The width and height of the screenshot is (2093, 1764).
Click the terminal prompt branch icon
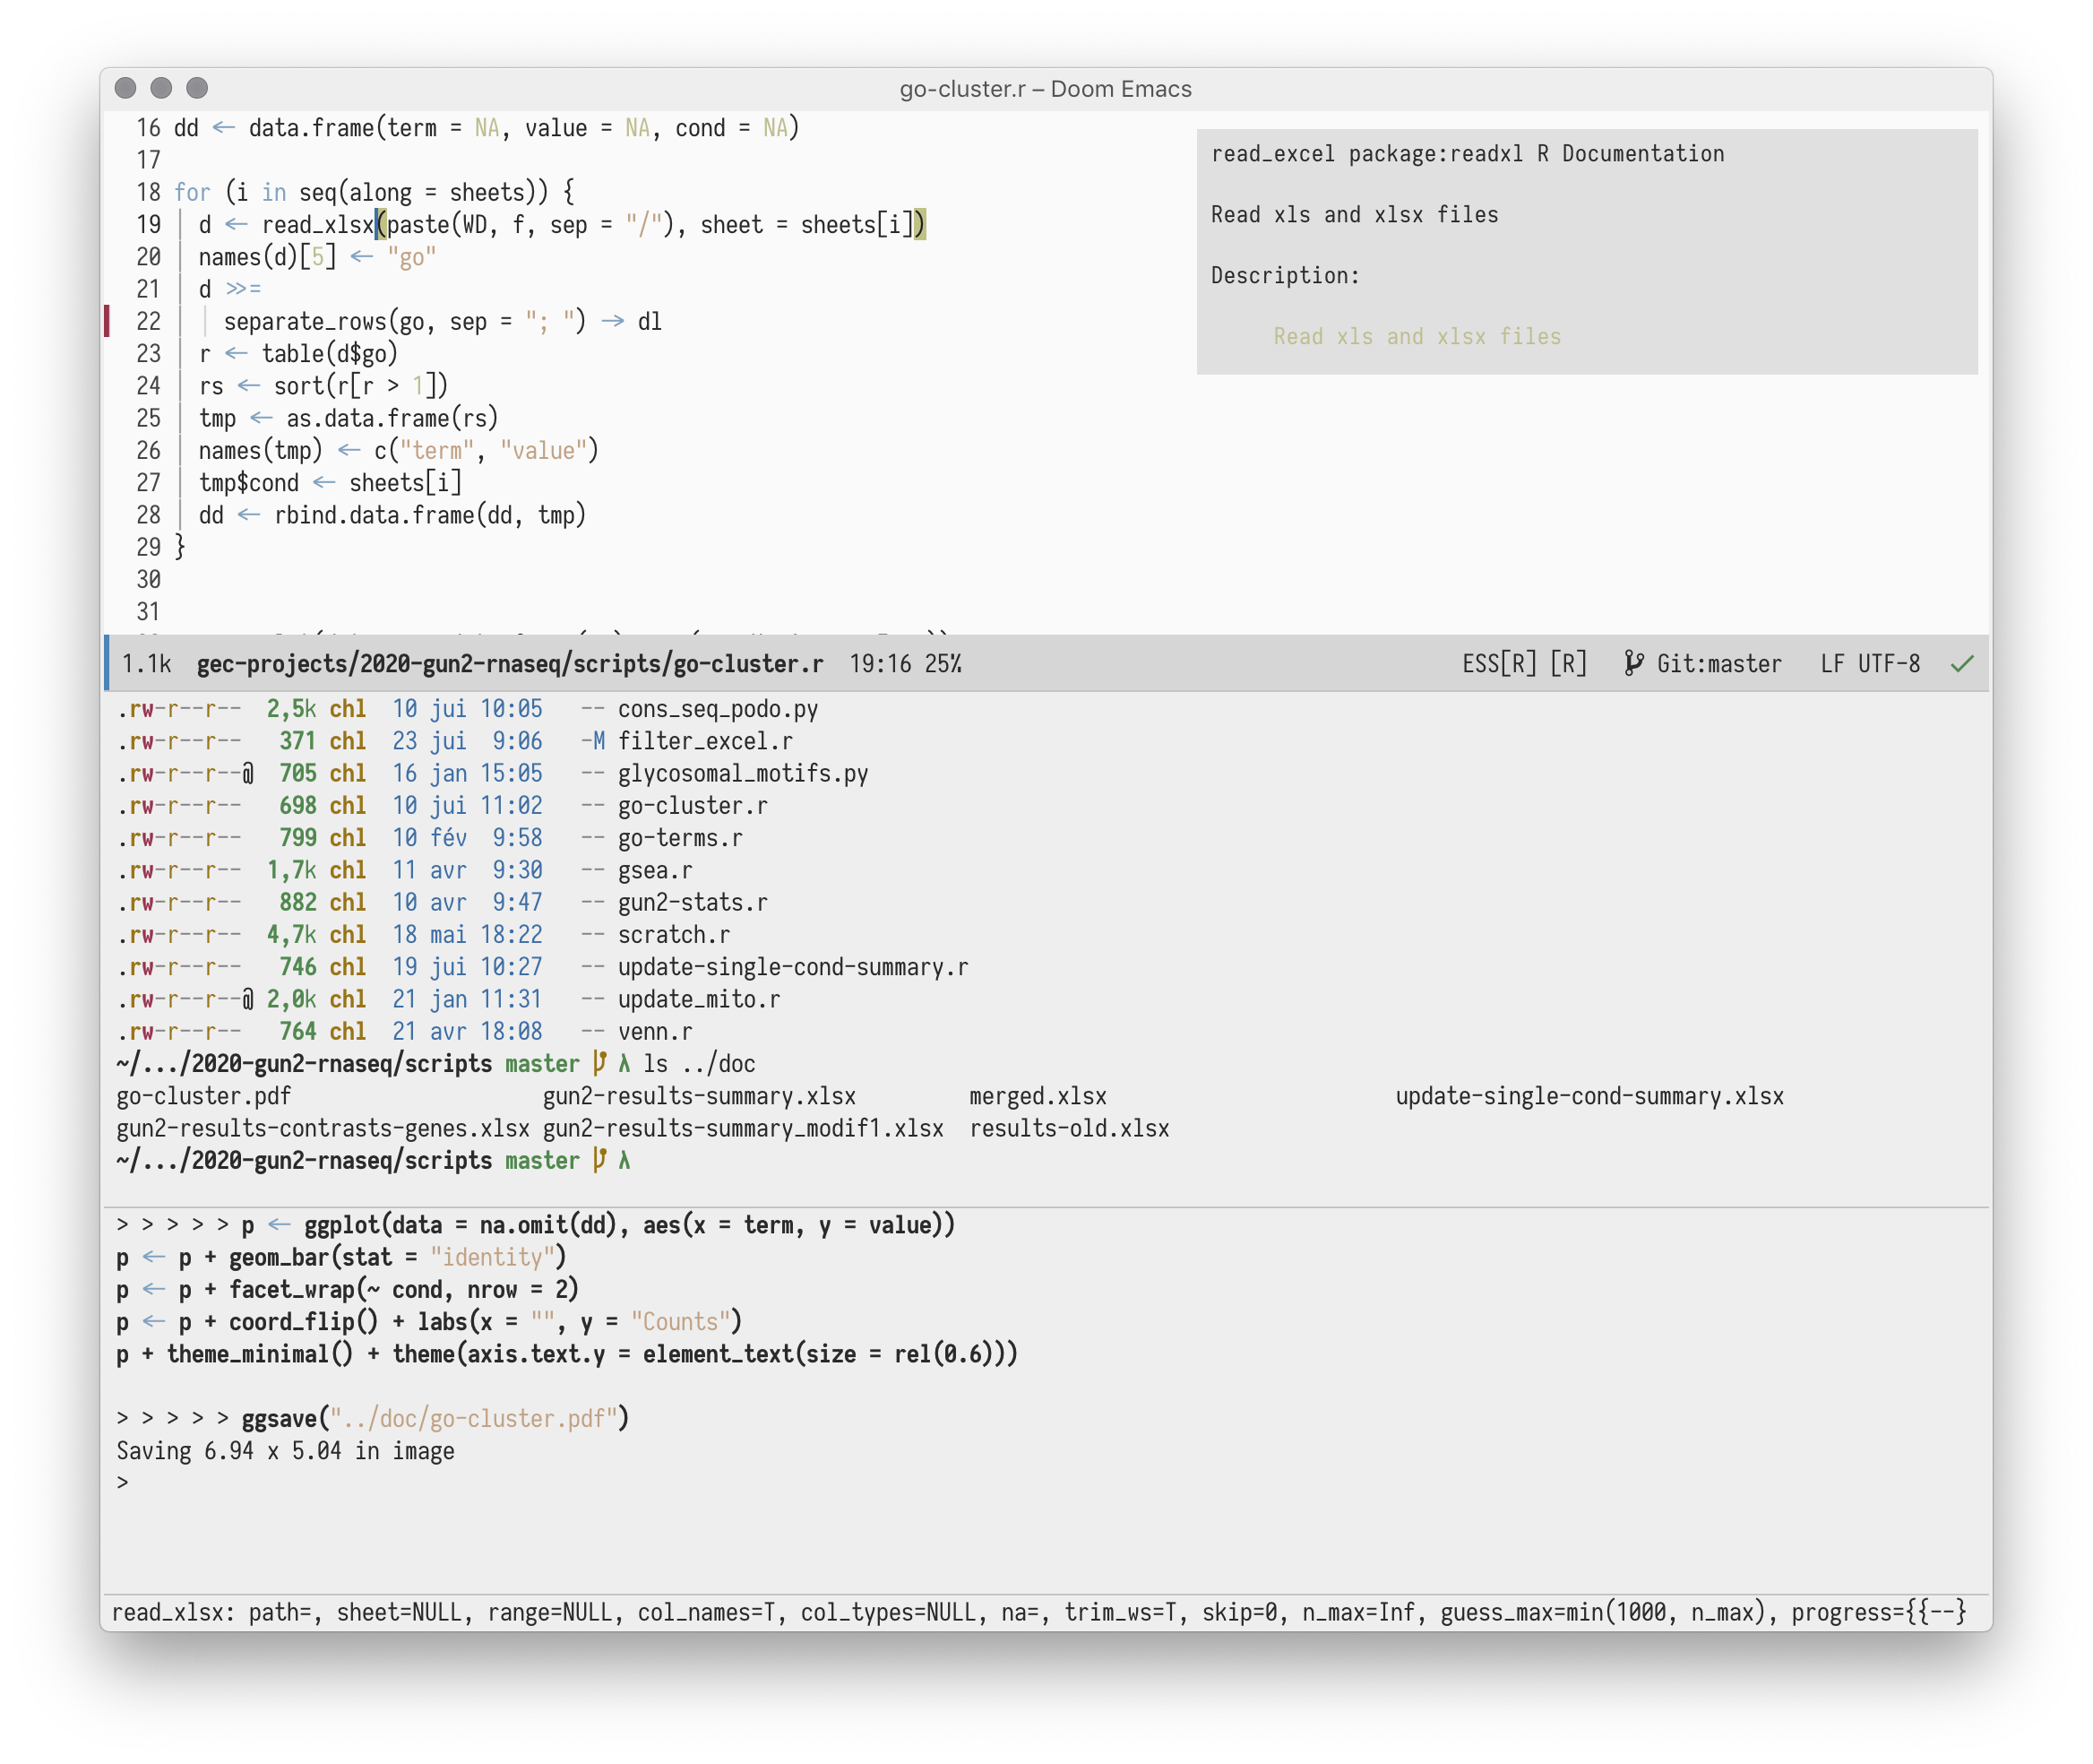tap(599, 1160)
